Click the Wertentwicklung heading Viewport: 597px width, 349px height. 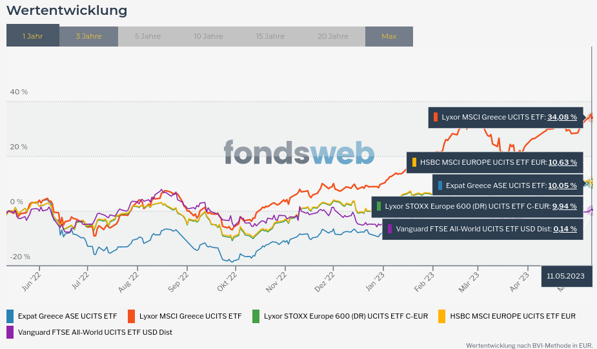coord(67,10)
